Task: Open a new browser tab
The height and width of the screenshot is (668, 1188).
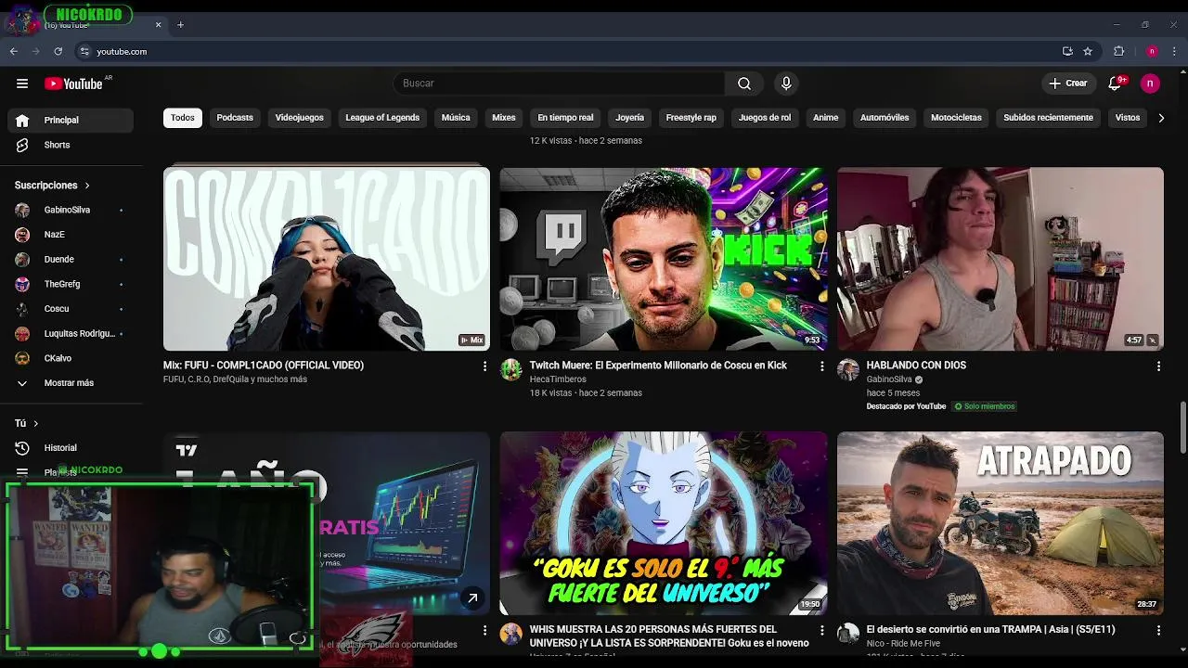Action: click(x=180, y=25)
